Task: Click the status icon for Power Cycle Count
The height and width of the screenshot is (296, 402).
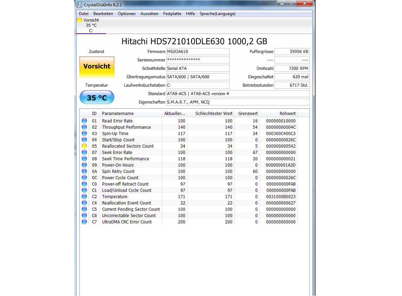Action: tap(84, 177)
